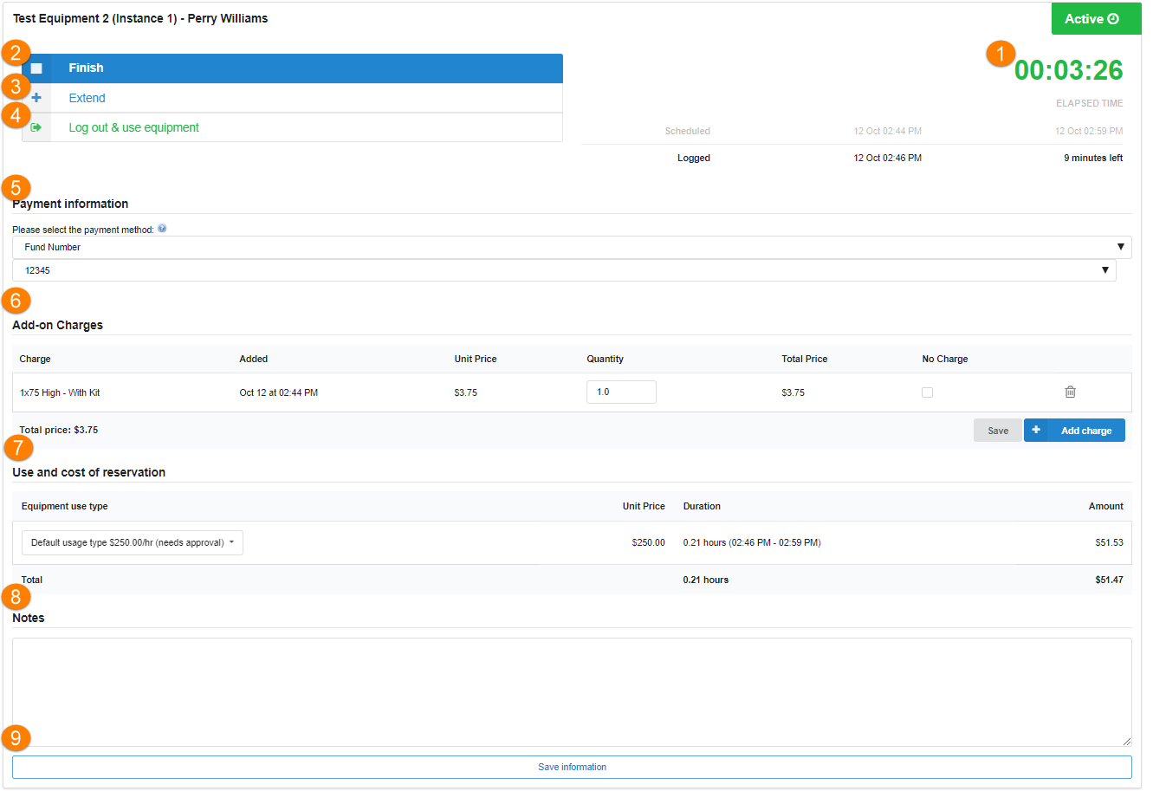Click the orange number 1 callout marker

tap(1001, 54)
